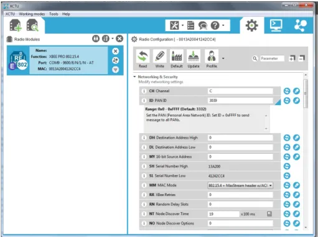Image resolution: width=318 pixels, height=237 pixels.
Task: Write the CH Channel parameter
Action: click(x=296, y=91)
